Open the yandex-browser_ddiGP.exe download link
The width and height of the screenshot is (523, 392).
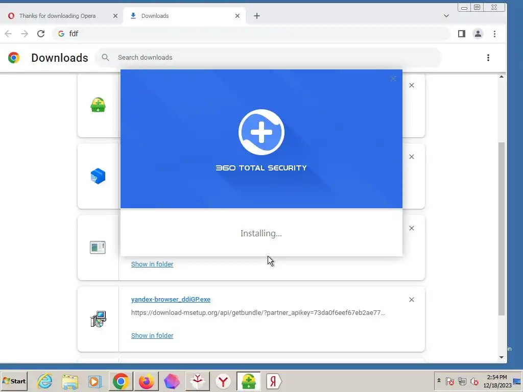[171, 299]
